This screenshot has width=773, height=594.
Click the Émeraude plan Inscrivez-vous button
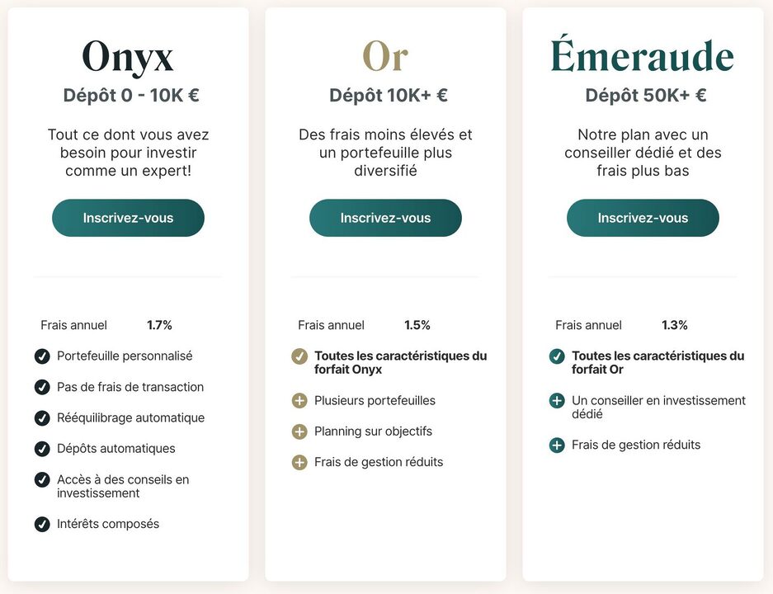[643, 218]
